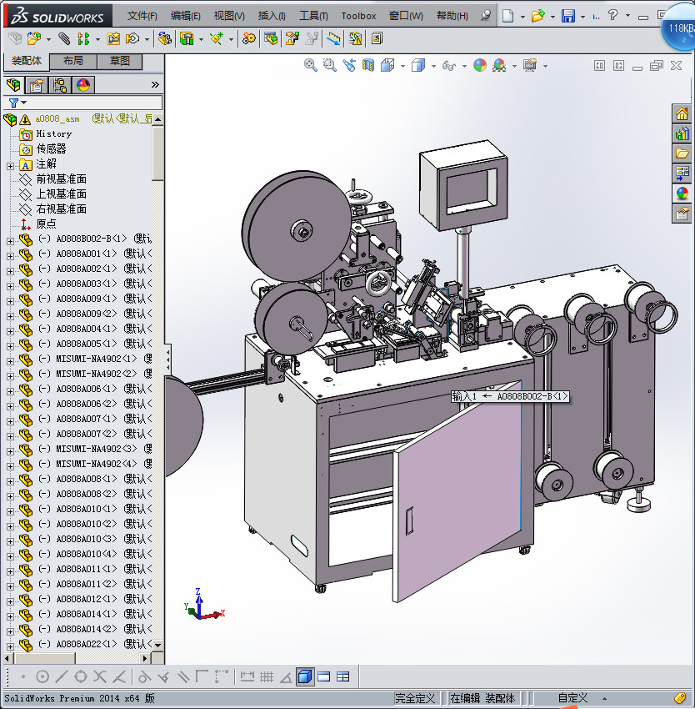The width and height of the screenshot is (695, 709).
Task: Select the FeatureManager design tree icon
Action: coord(13,84)
